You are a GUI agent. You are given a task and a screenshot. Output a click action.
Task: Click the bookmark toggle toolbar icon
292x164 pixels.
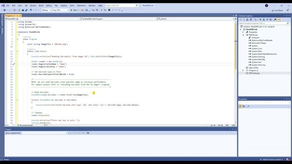(109, 10)
